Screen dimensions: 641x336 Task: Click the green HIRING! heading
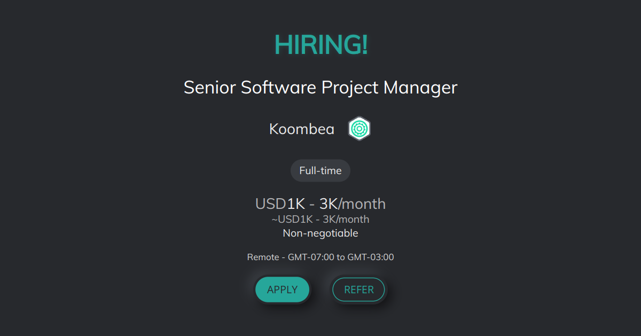click(320, 45)
